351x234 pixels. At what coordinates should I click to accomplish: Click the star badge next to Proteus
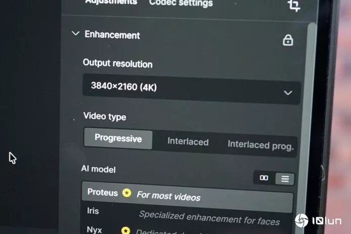pos(127,192)
